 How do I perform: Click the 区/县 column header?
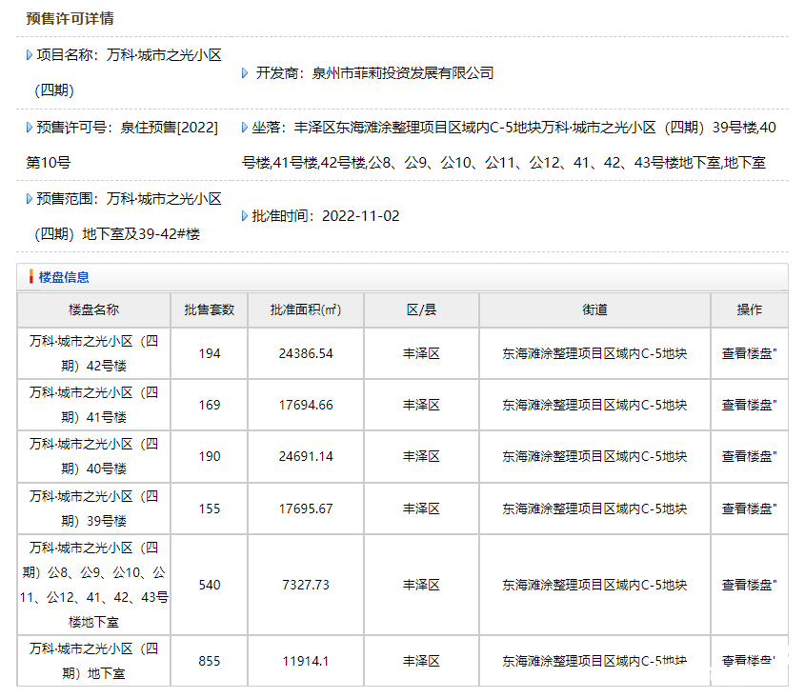click(421, 309)
